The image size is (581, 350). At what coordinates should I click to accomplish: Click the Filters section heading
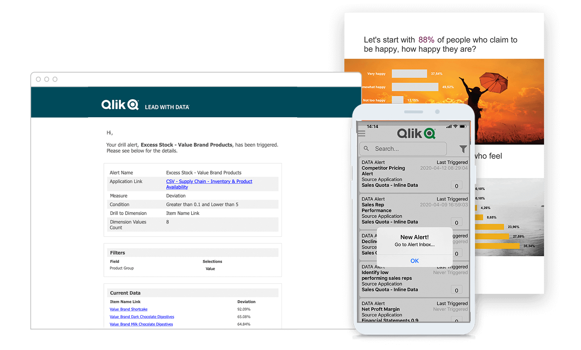pos(118,253)
